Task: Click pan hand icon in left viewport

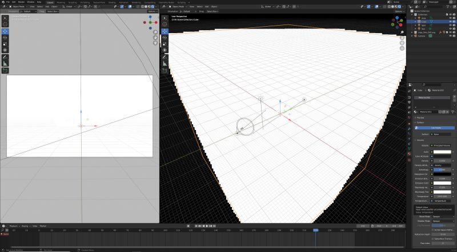Action: tap(155, 37)
